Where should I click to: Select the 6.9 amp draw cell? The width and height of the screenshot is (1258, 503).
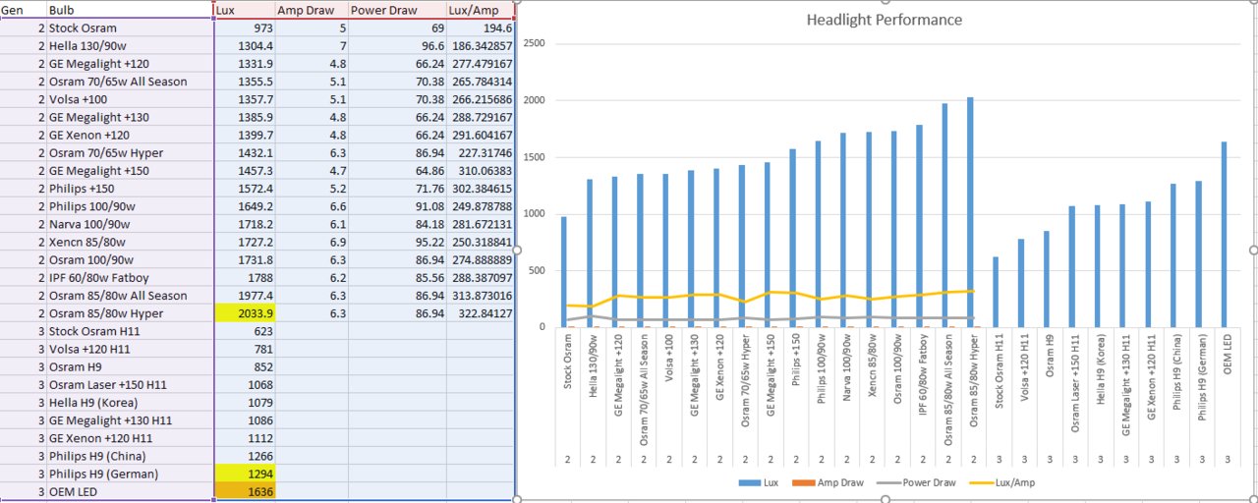(312, 242)
